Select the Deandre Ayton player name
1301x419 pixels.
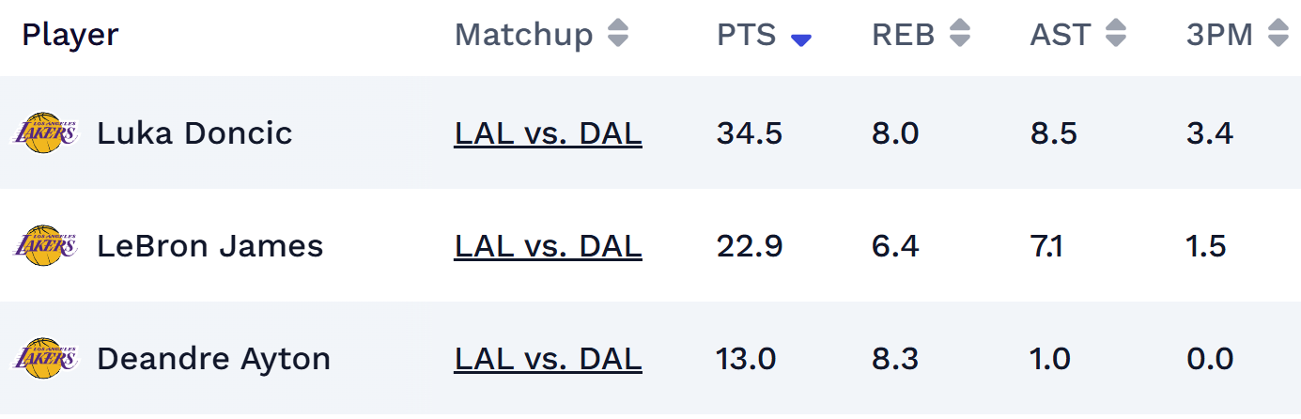213,359
